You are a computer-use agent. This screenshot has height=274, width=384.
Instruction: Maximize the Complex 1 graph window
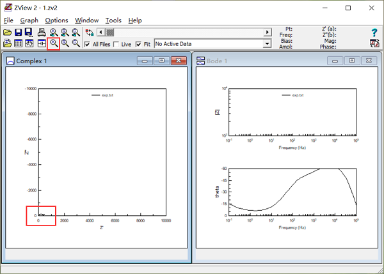coord(161,61)
